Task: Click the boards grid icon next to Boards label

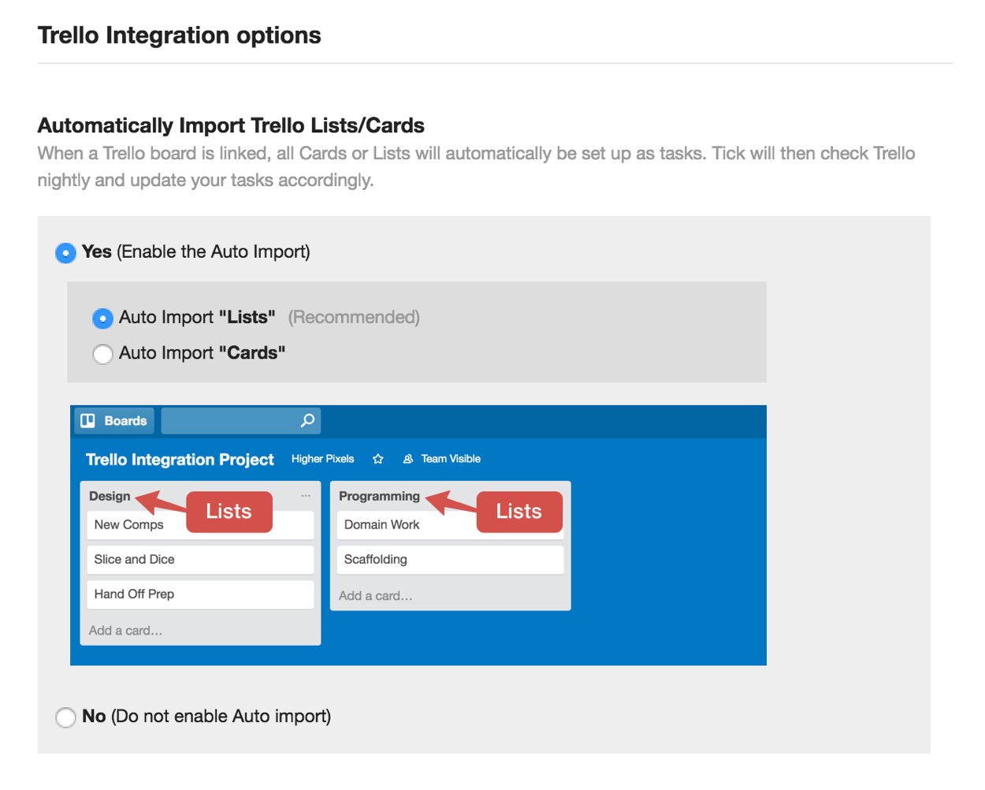Action: (87, 420)
